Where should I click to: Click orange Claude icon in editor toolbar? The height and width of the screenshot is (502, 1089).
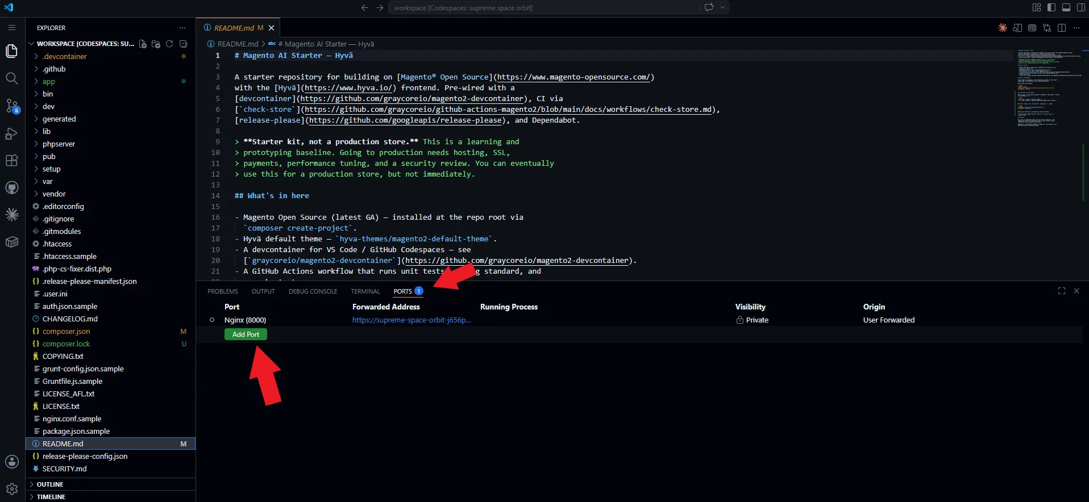(1003, 28)
